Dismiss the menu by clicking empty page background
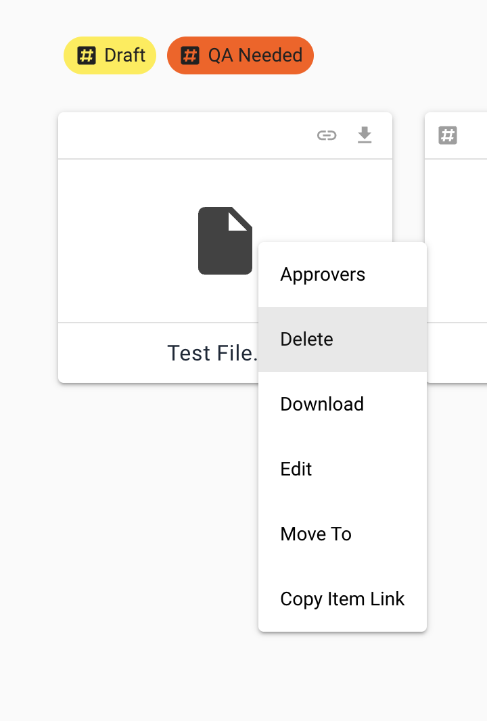The image size is (487, 721). tap(135, 541)
